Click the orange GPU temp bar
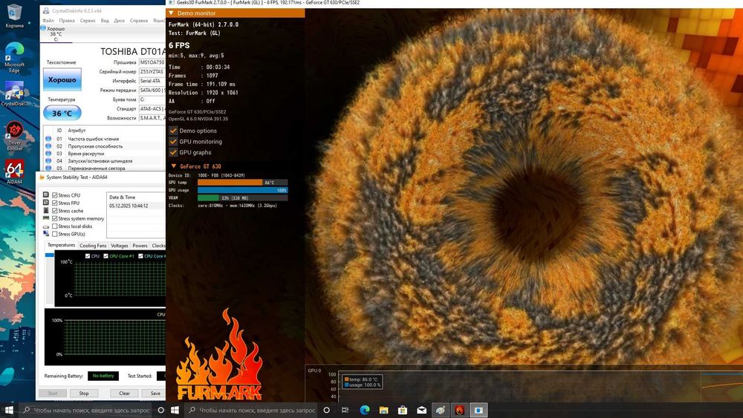 [230, 182]
